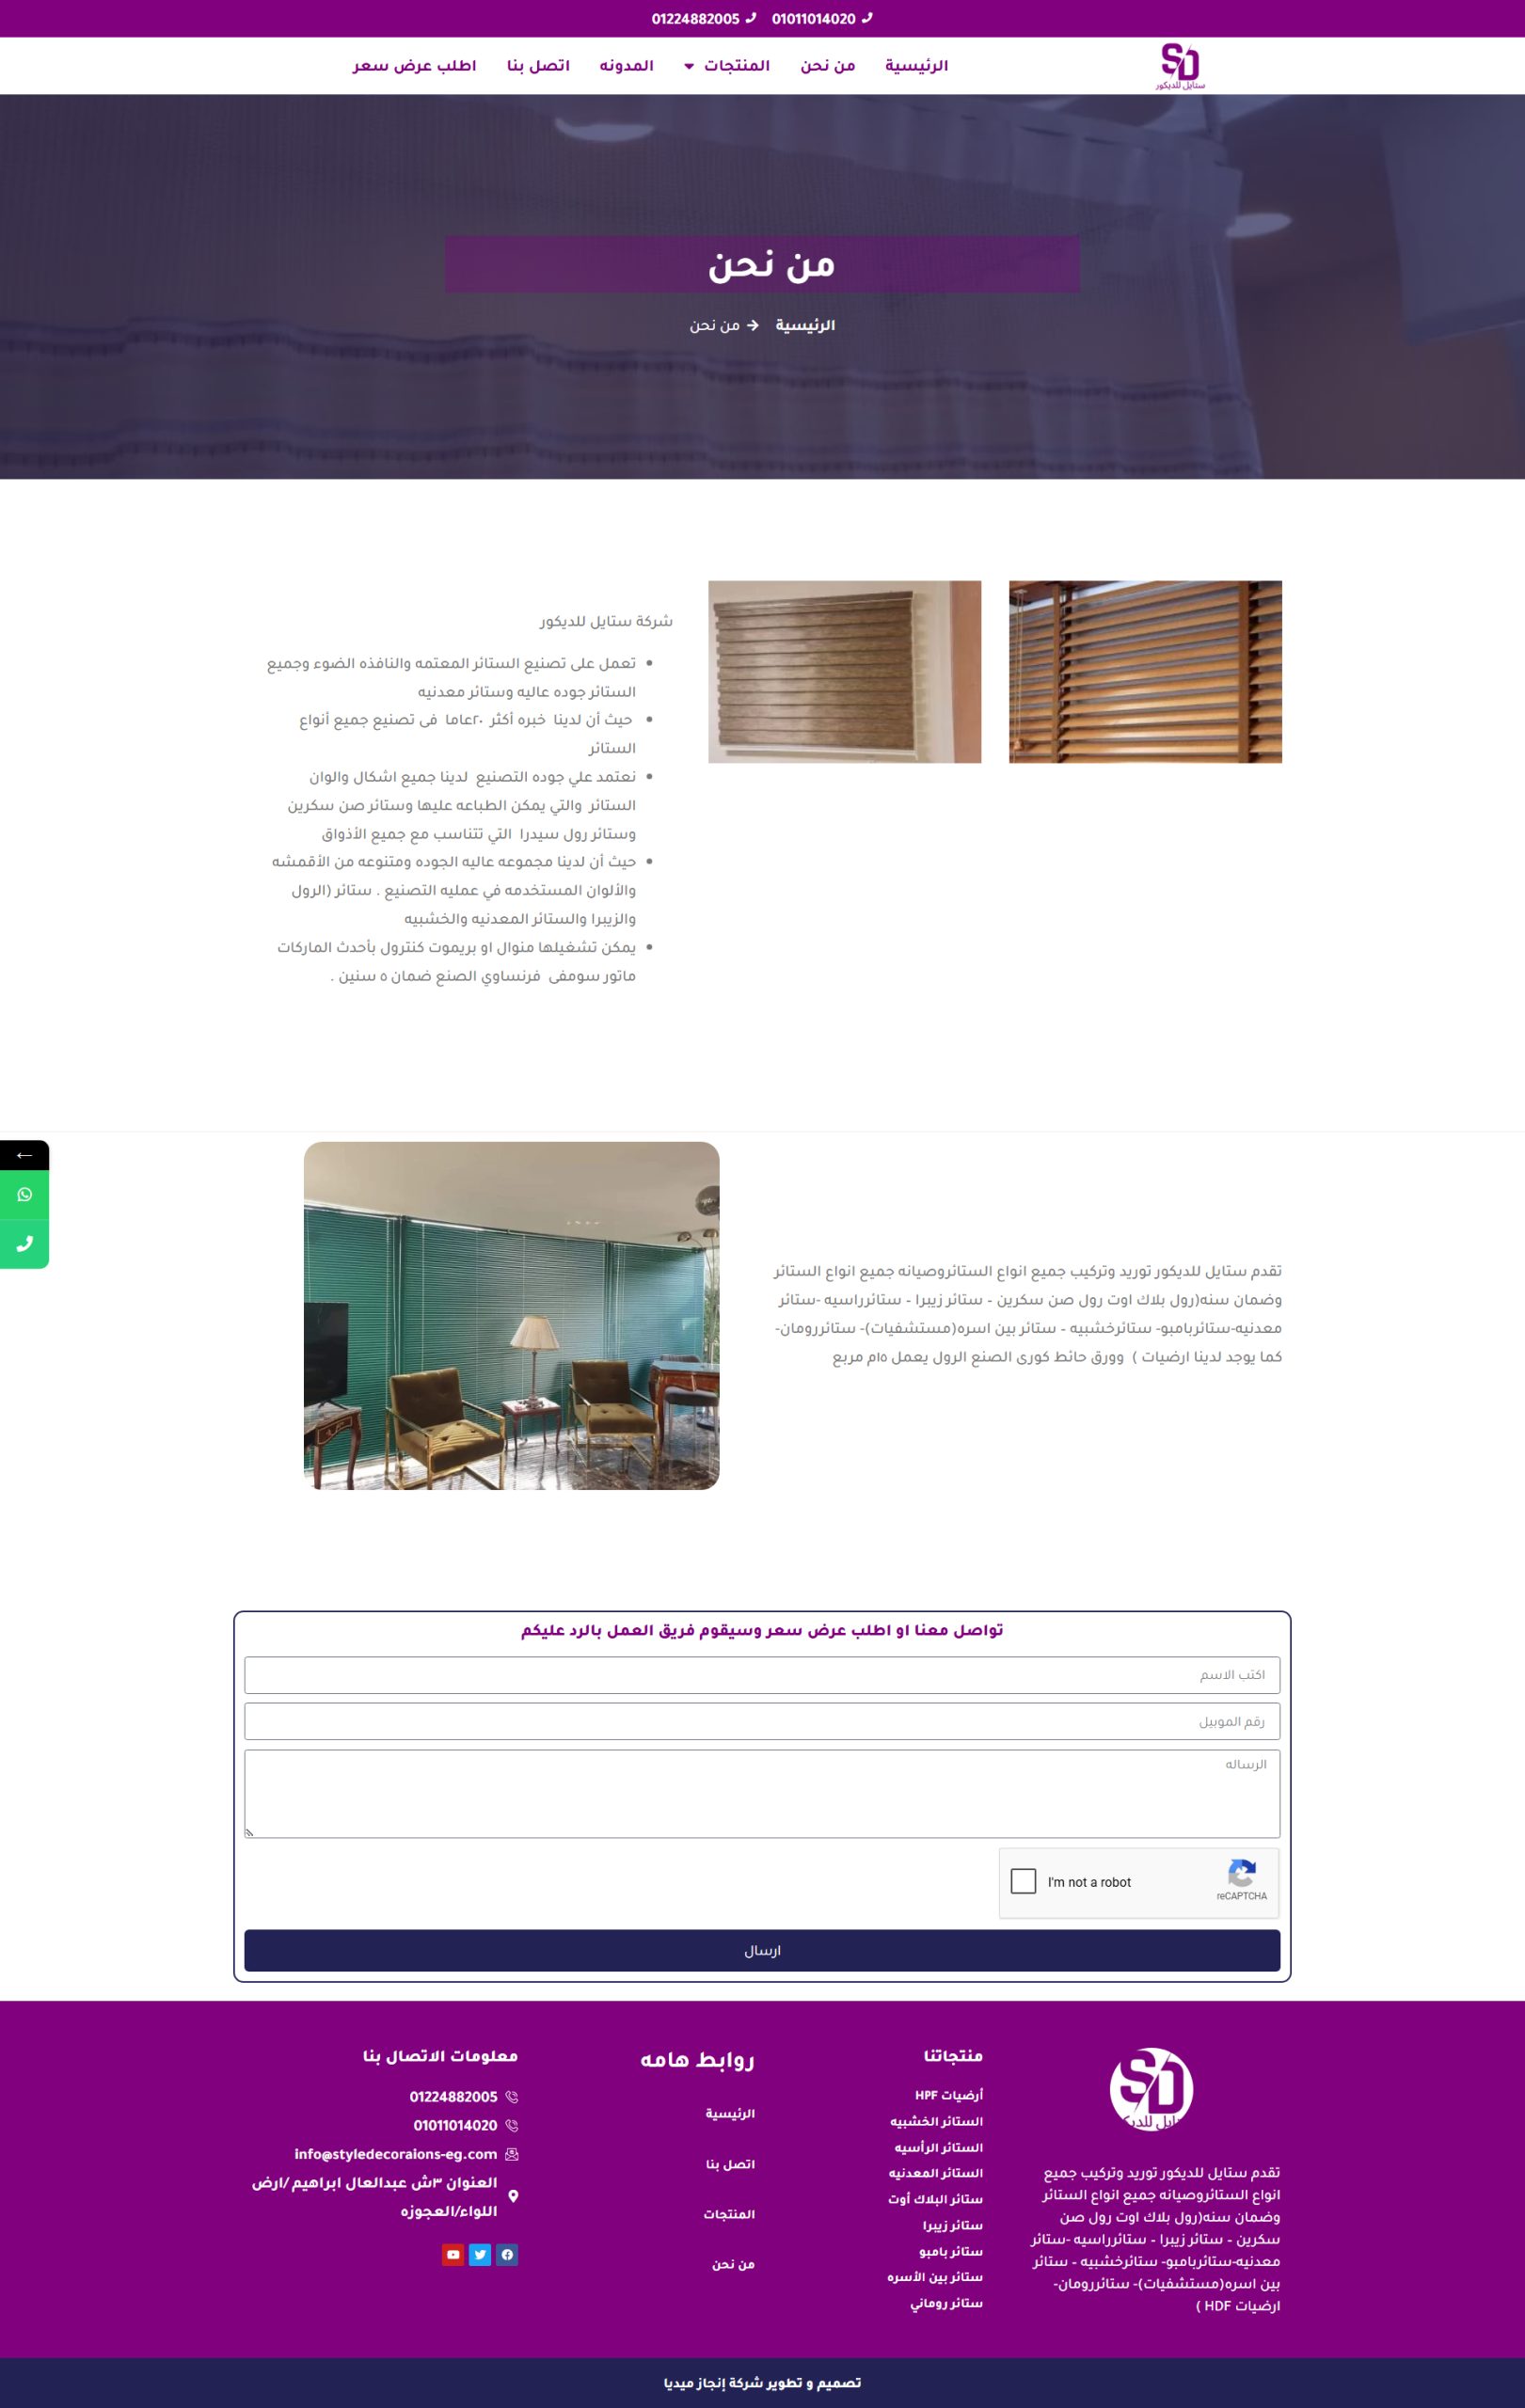Open اطلب عرض سعر in the header navigation

pyautogui.click(x=414, y=66)
